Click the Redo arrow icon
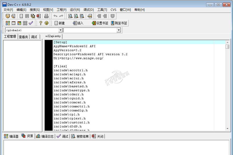Viewport: 233px width, 155px height. point(61,16)
